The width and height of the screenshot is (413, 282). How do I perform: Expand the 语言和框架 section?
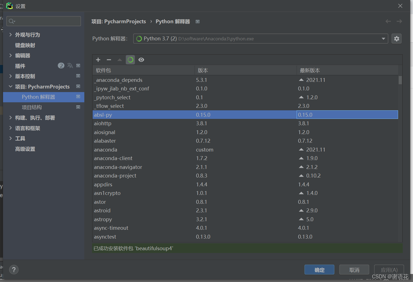click(x=11, y=128)
